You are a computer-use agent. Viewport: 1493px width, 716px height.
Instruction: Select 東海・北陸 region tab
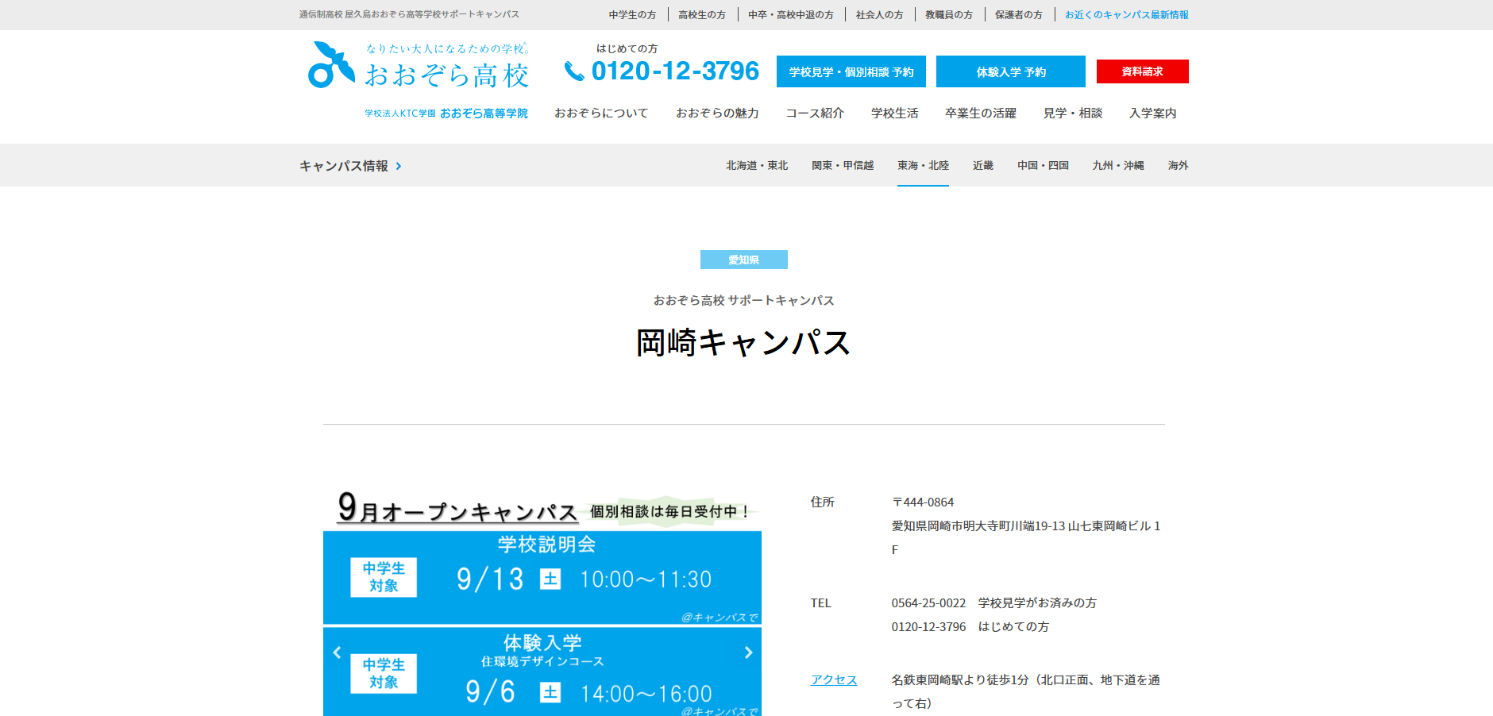pos(923,165)
